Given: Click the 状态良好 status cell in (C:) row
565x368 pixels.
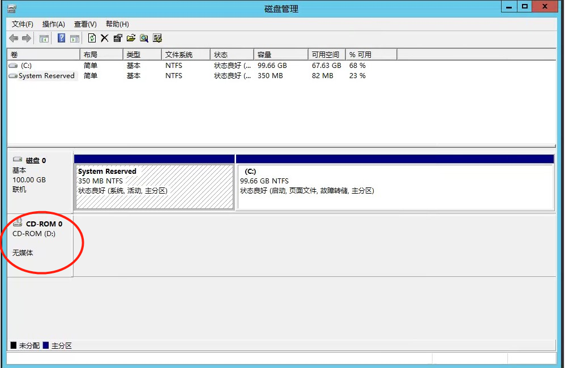Looking at the screenshot, I should click(233, 66).
